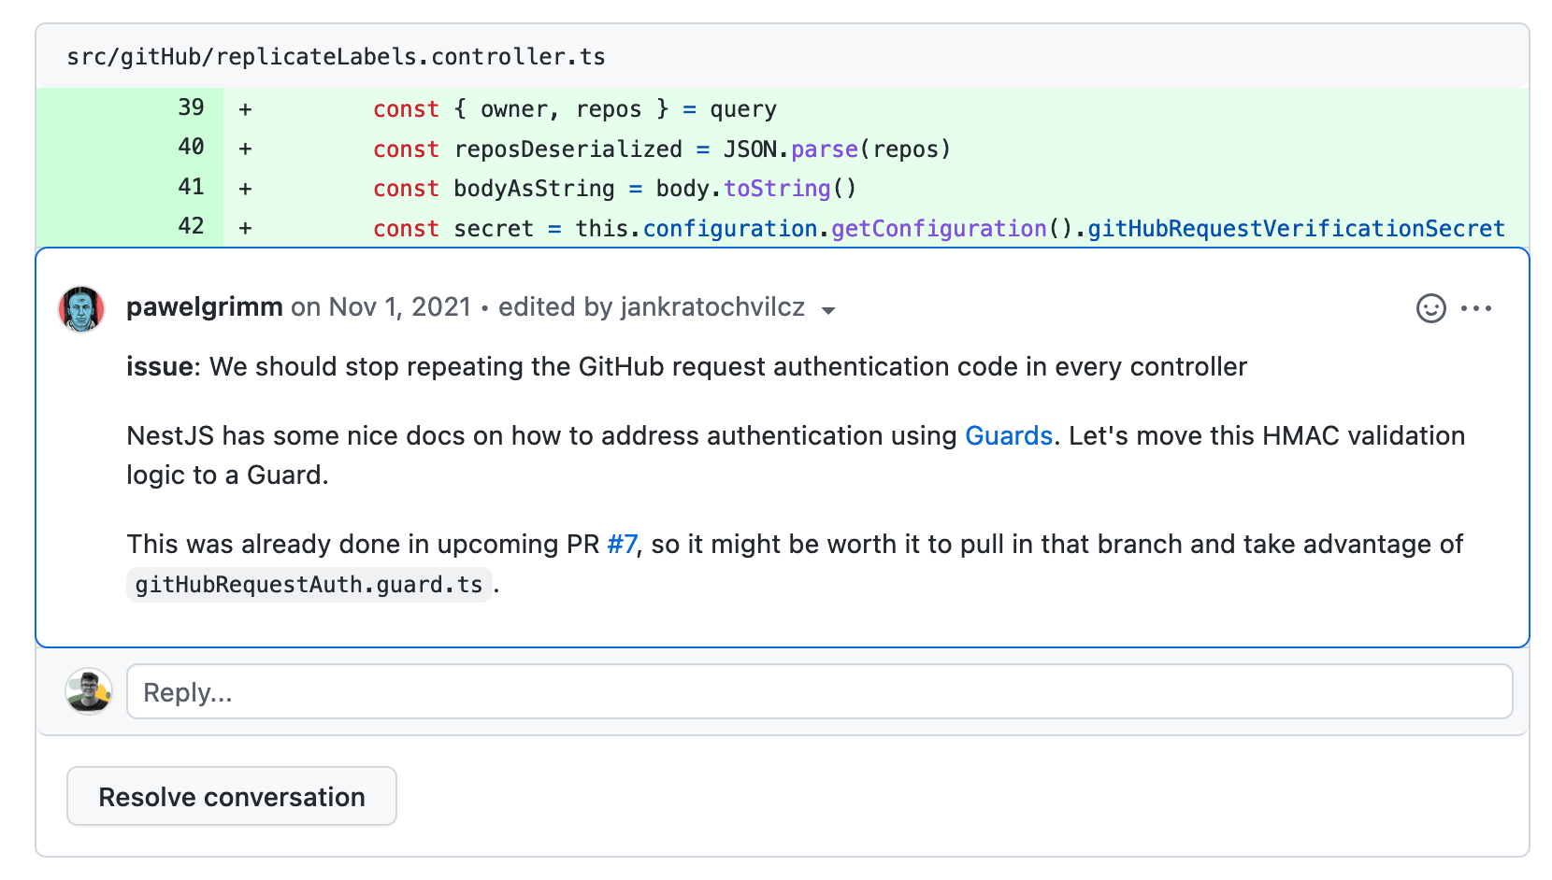Viewport: 1552px width, 880px height.
Task: Click the pawelgrimm username
Action: (x=204, y=306)
